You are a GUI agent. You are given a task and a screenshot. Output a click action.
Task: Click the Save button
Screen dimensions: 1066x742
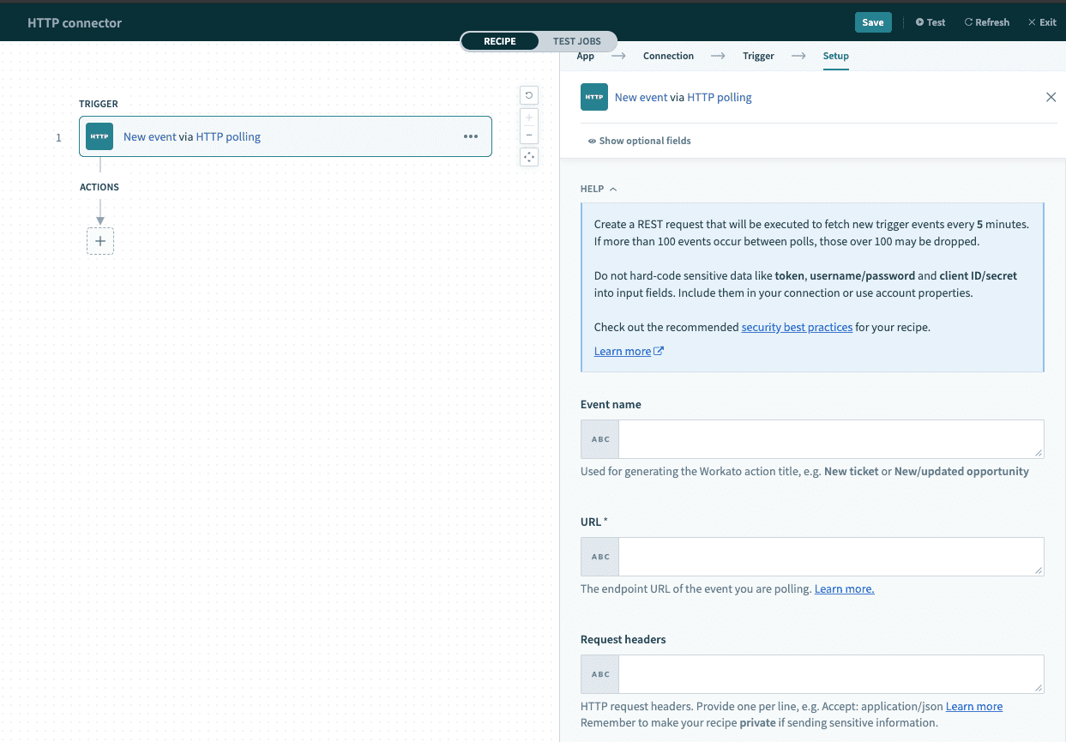872,22
